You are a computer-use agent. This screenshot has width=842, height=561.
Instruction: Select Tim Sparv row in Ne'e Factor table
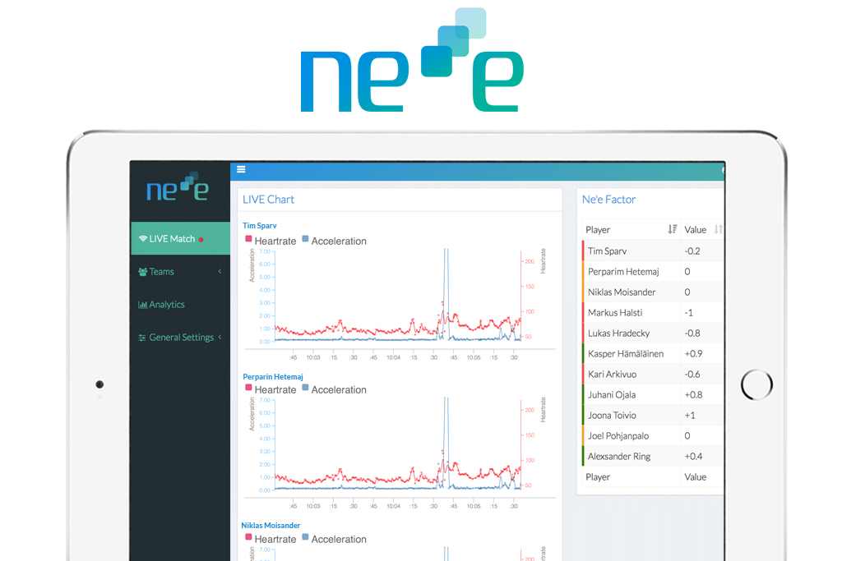653,251
